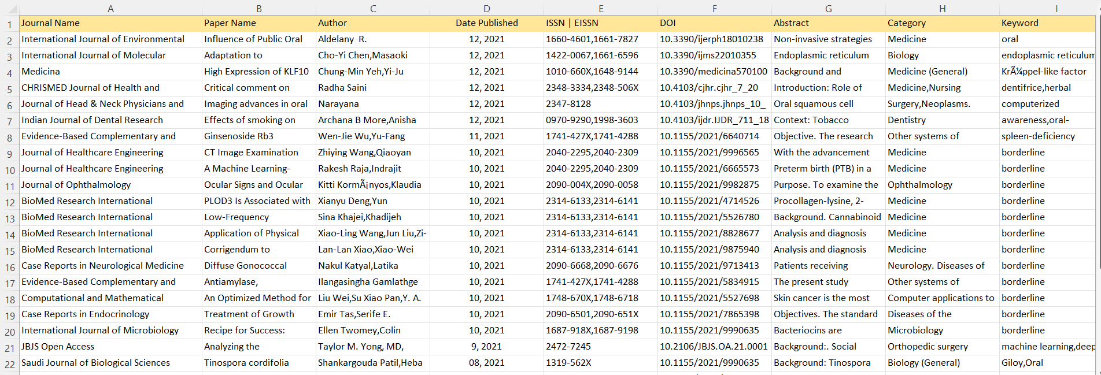This screenshot has width=1101, height=375.
Task: Select cell 'International Journal of Molecular'
Action: pos(110,55)
